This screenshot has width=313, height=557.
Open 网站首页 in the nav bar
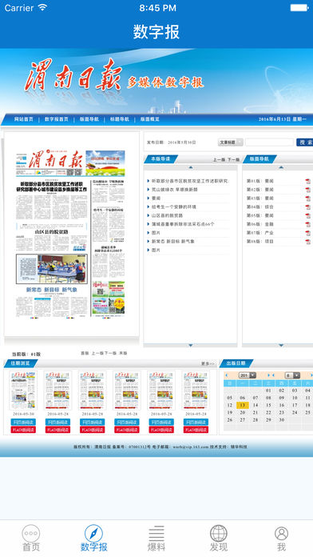click(23, 119)
